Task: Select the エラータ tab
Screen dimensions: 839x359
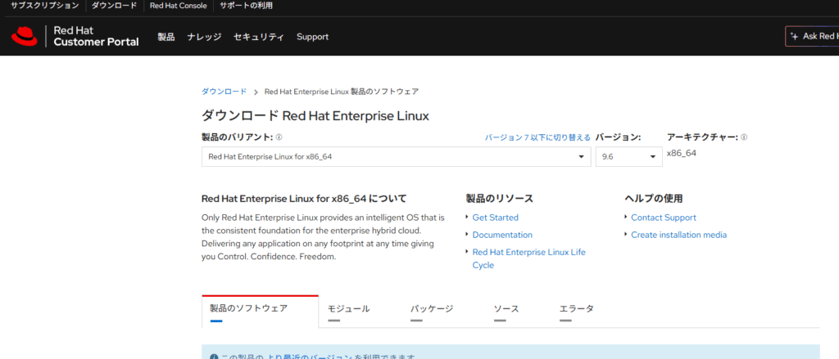Action: click(x=576, y=309)
